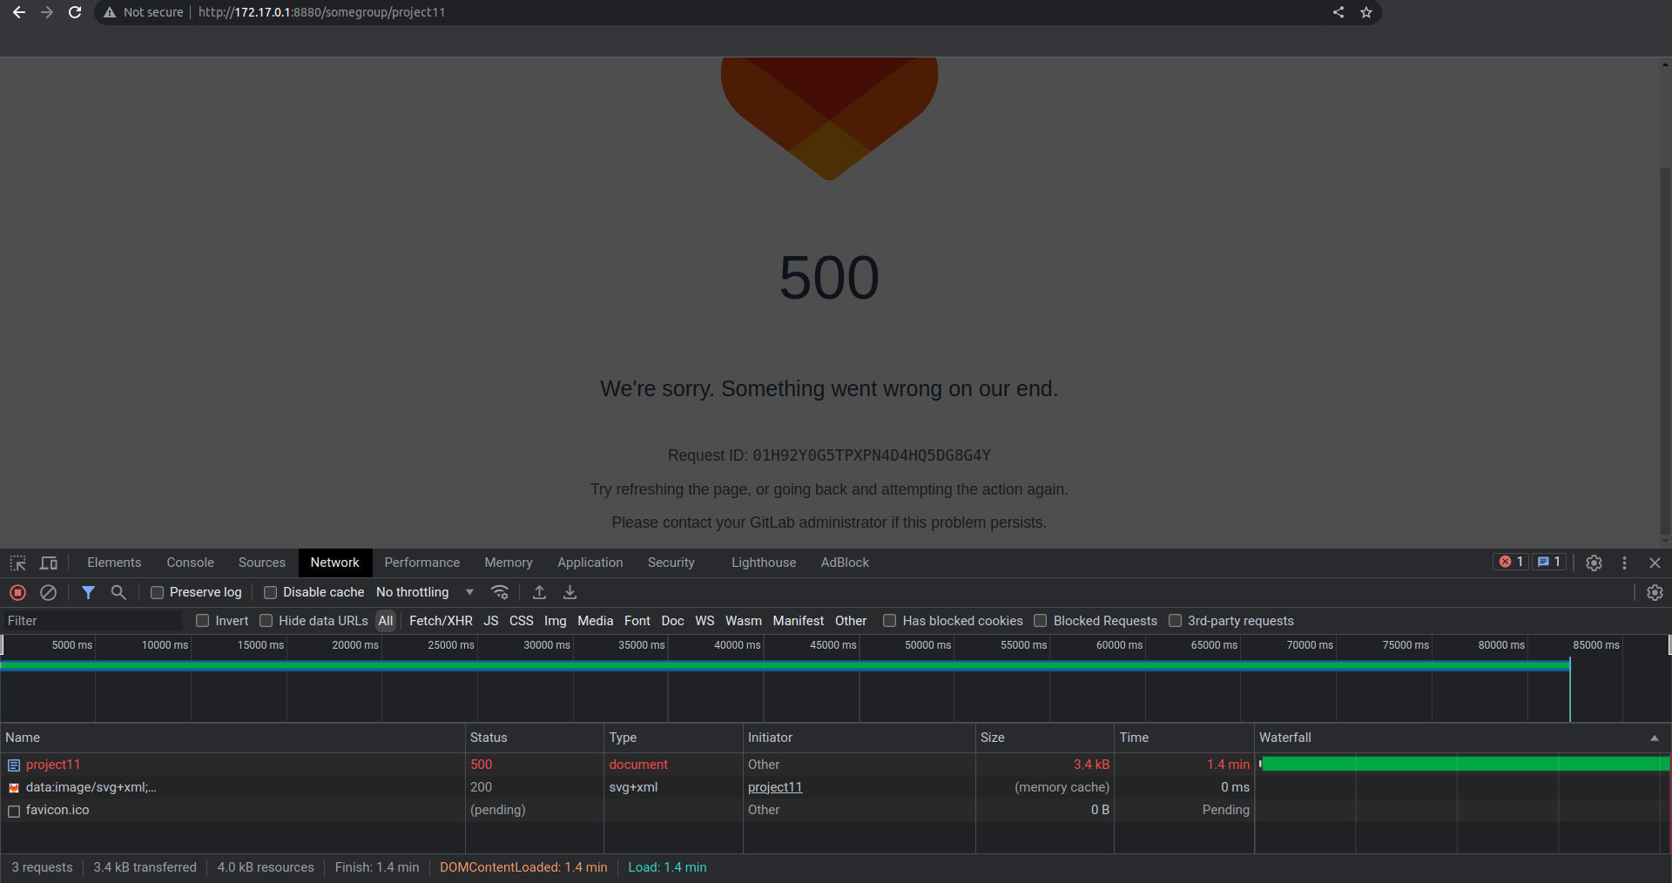Screen dimensions: 1672x883
Task: Enable Preserve log
Action: [x=158, y=592]
